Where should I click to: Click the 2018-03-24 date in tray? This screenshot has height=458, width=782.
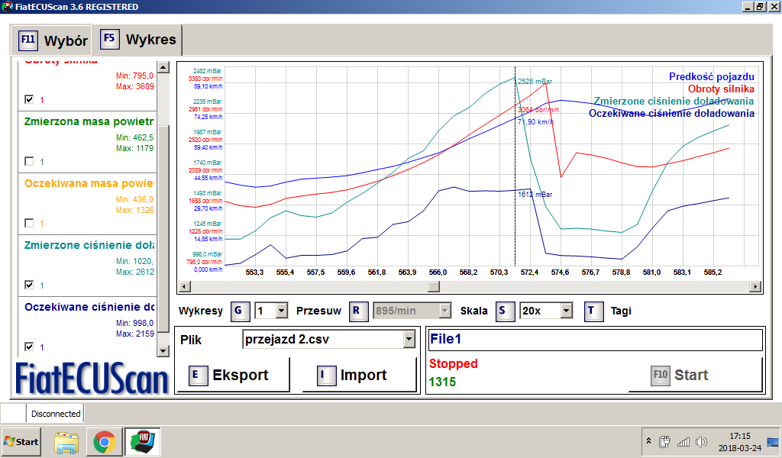pyautogui.click(x=739, y=448)
